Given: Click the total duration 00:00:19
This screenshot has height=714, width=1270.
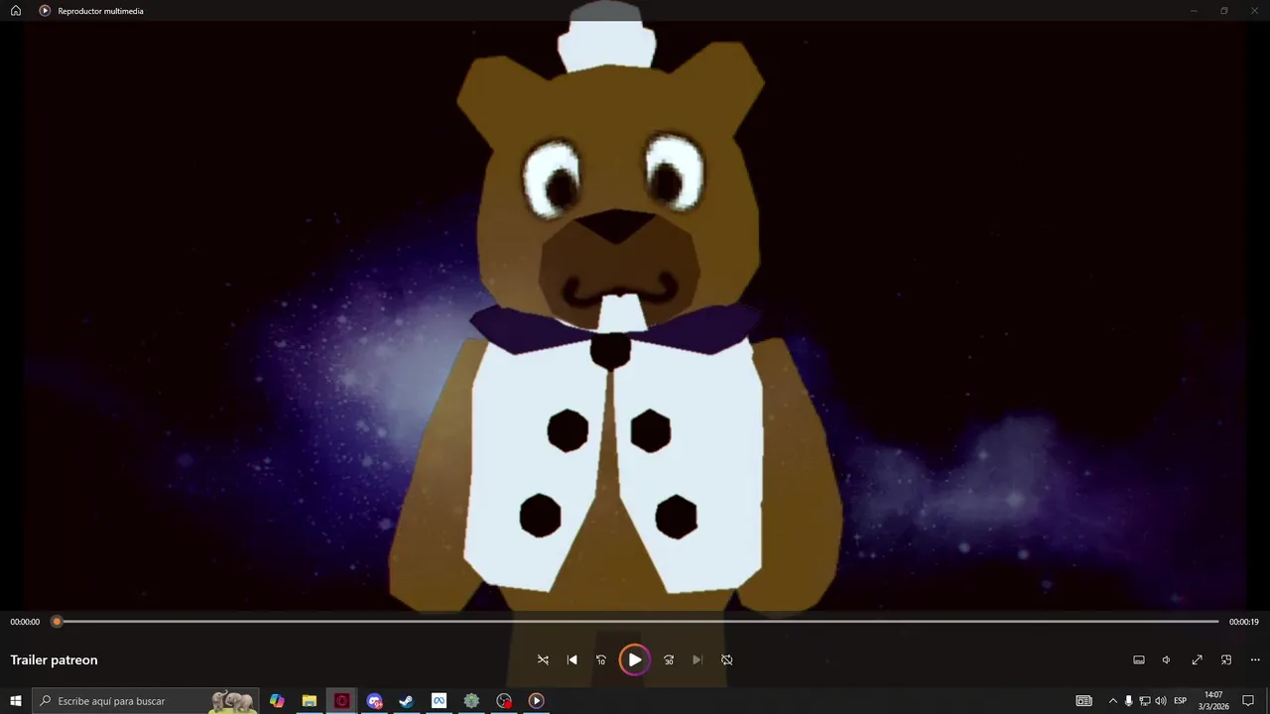Looking at the screenshot, I should (x=1244, y=622).
